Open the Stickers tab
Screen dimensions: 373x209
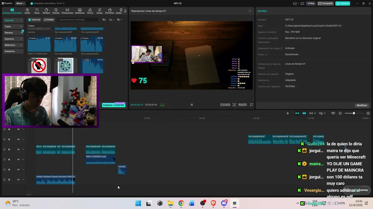click(46, 11)
